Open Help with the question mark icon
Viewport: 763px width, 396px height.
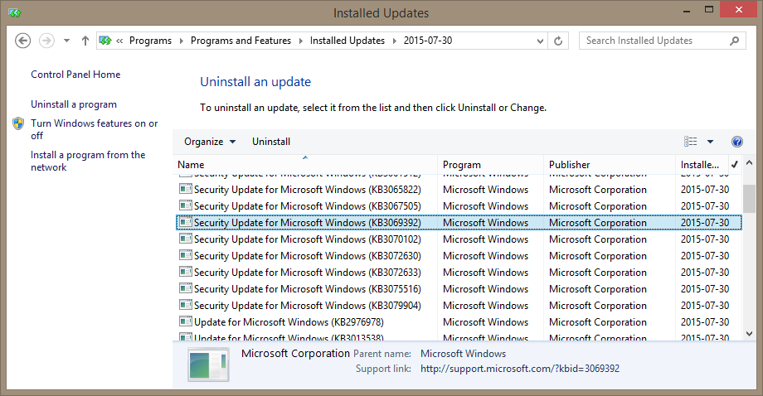point(736,142)
